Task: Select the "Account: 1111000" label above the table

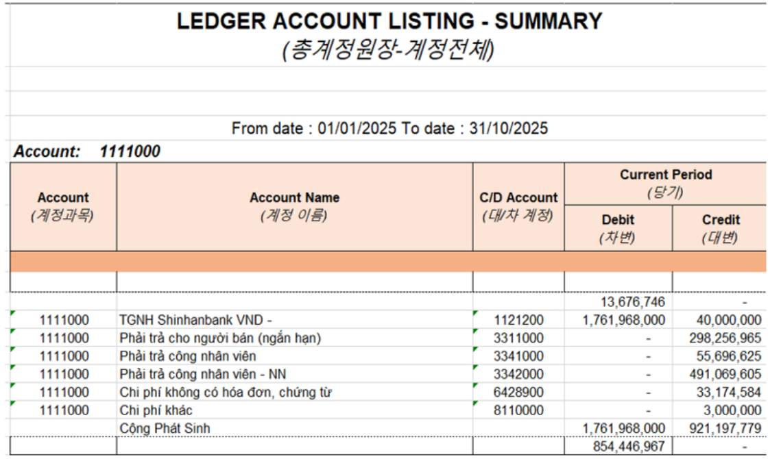Action: (x=86, y=151)
